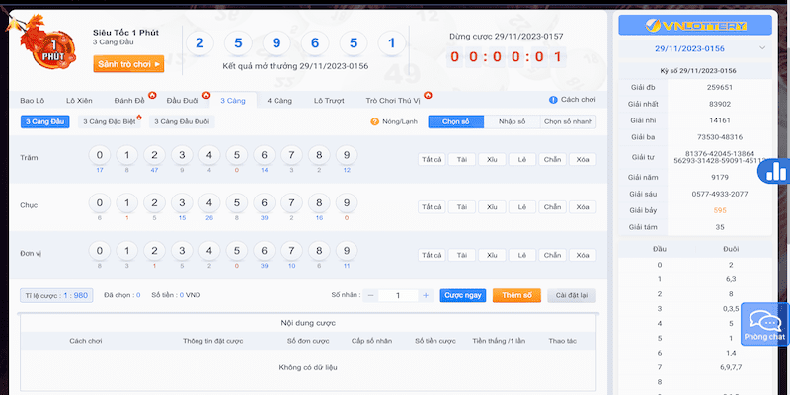Viewport: 790px width, 395px height.
Task: Decrease multiplier with the minus icon
Action: [370, 295]
